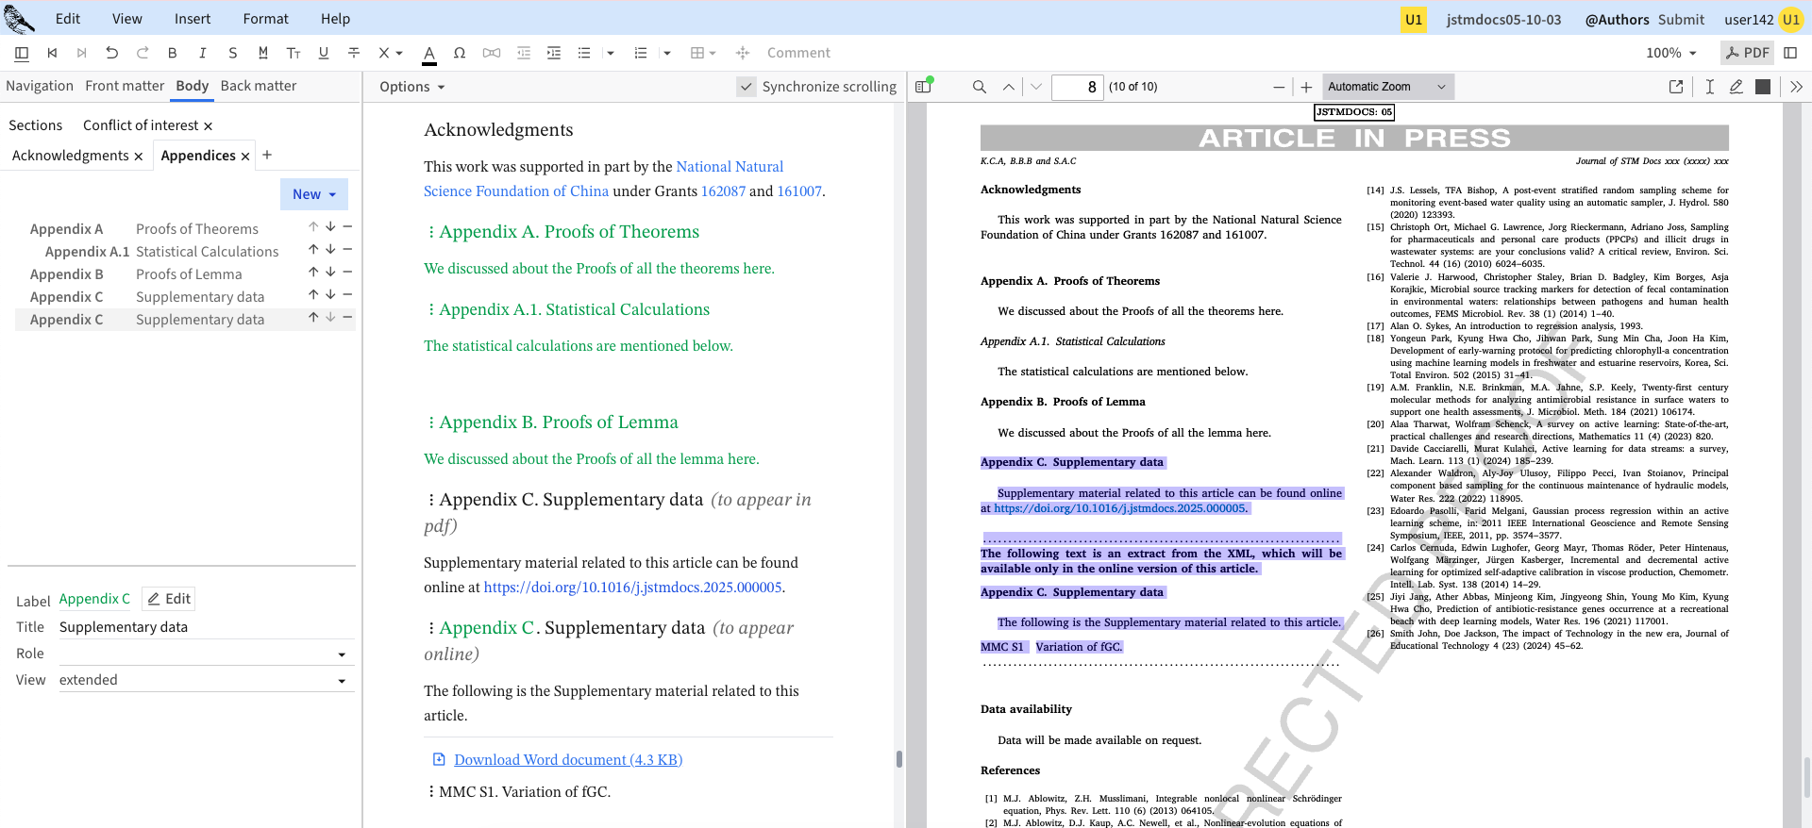Viewport: 1812px width, 828px height.
Task: Apply Bold formatting from toolbar
Action: [x=172, y=53]
